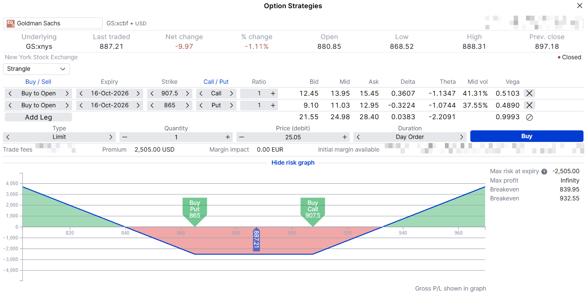Edit the 25.05 price field
This screenshot has height=295, width=585.
click(x=293, y=137)
